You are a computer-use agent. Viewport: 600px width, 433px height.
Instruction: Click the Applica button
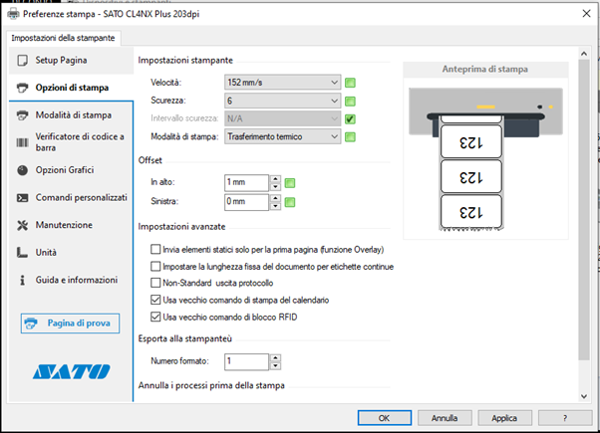504,418
